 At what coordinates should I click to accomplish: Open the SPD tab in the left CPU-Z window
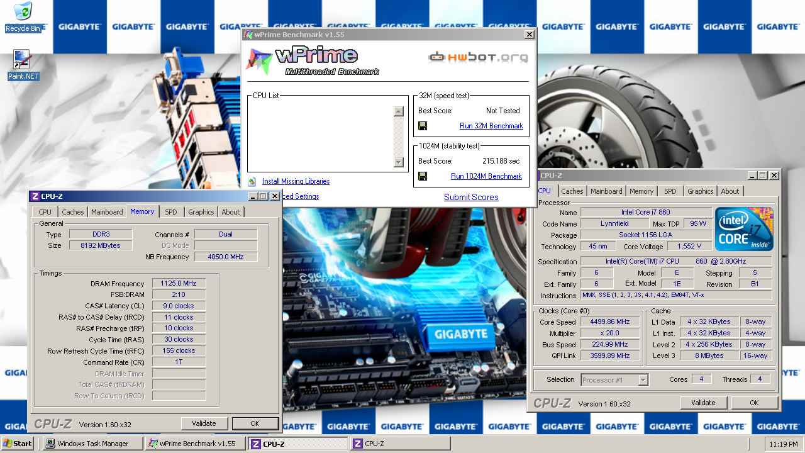[171, 212]
